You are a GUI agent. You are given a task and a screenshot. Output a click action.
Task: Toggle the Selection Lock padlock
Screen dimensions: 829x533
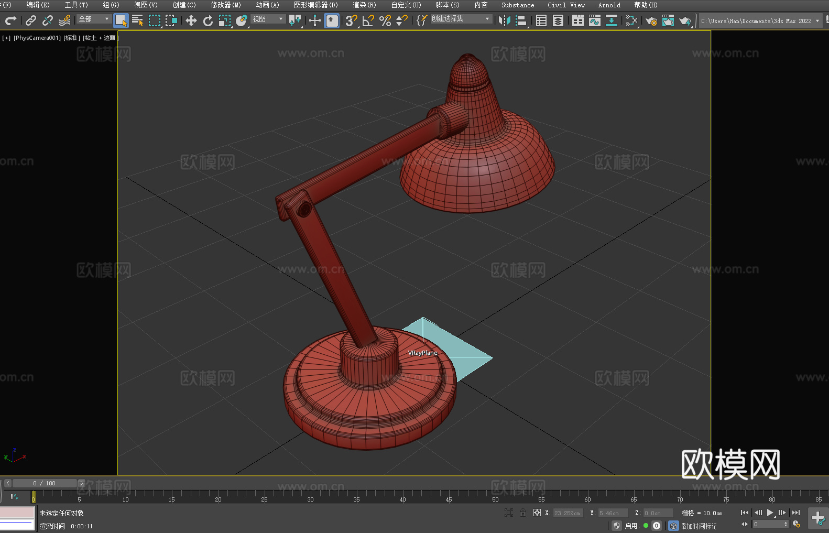tap(522, 513)
